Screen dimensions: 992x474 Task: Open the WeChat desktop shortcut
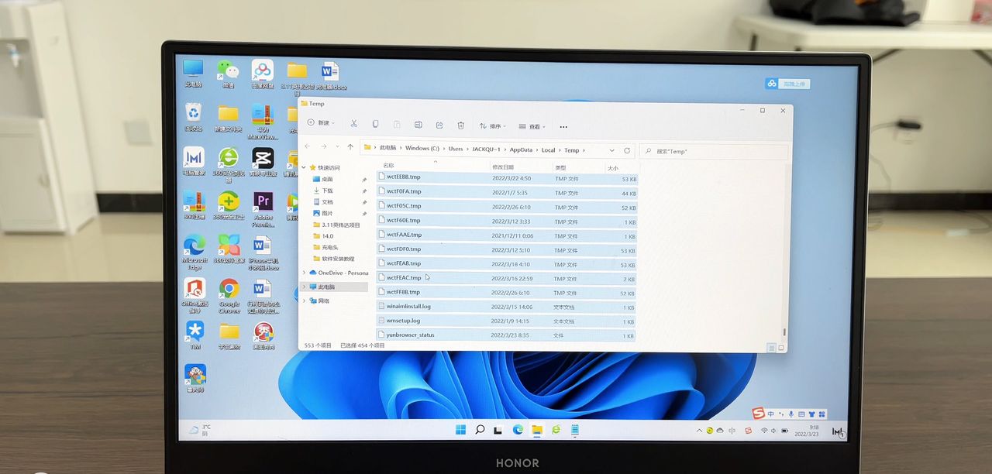pos(228,73)
